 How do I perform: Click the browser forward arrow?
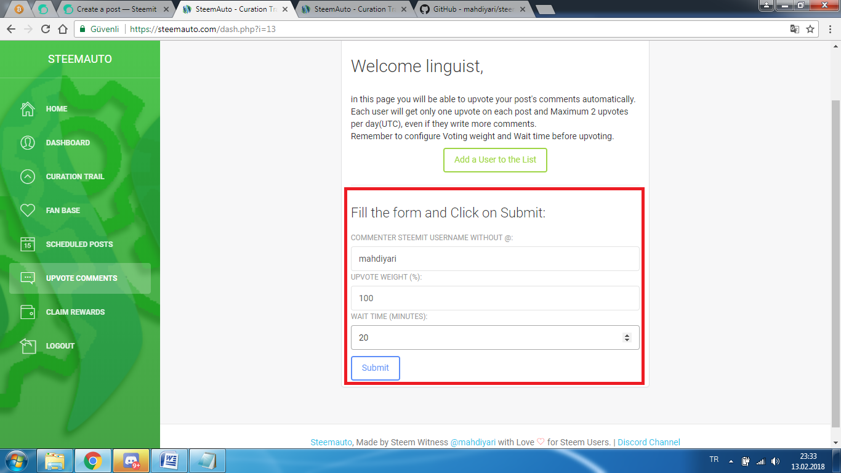(28, 29)
